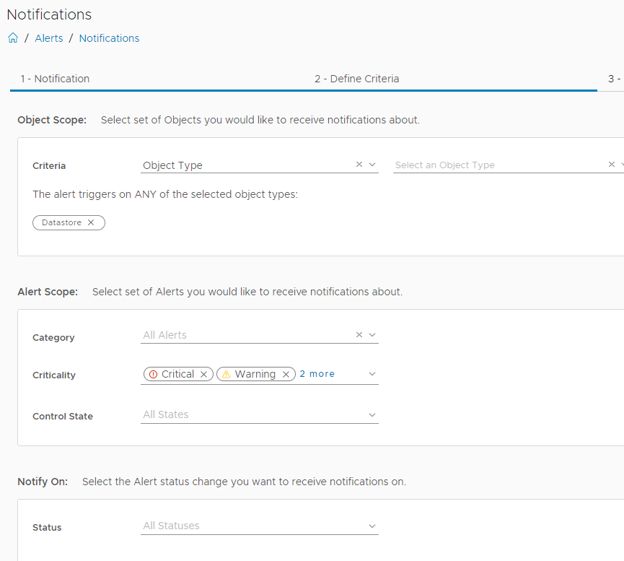Expand the Criteria Object Type dropdown
The image size is (624, 561).
click(x=372, y=165)
